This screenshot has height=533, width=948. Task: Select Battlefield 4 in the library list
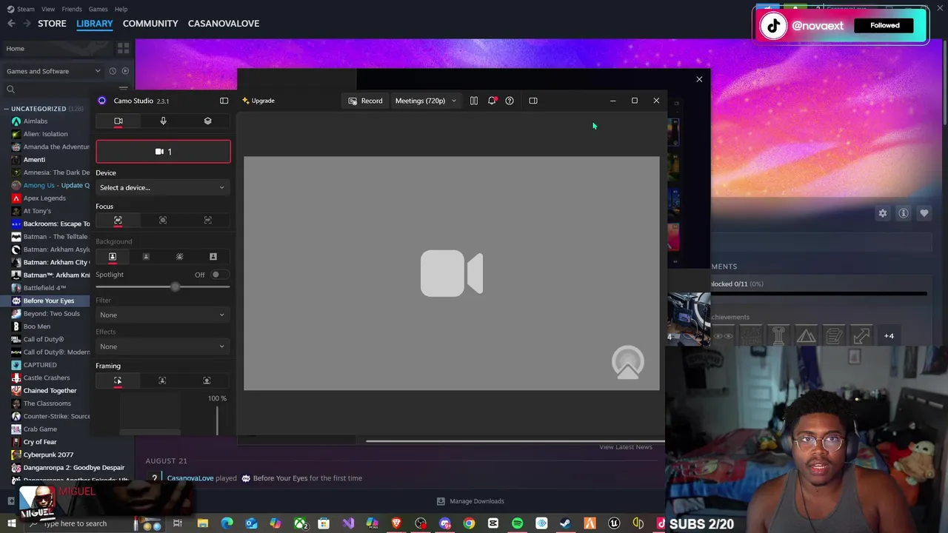pyautogui.click(x=44, y=288)
